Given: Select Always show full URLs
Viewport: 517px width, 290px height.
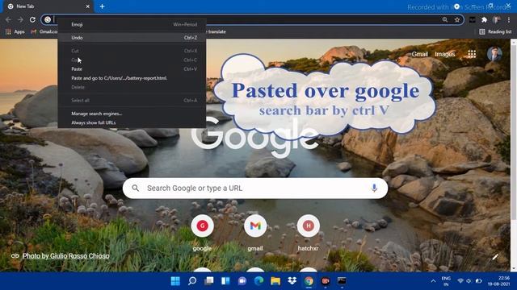Looking at the screenshot, I should point(132,122).
